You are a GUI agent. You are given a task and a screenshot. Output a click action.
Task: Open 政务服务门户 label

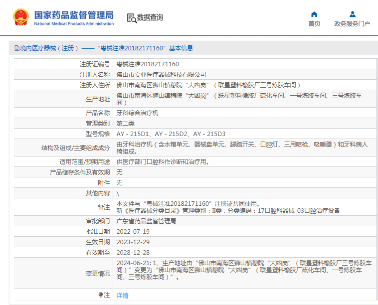pyautogui.click(x=352, y=23)
